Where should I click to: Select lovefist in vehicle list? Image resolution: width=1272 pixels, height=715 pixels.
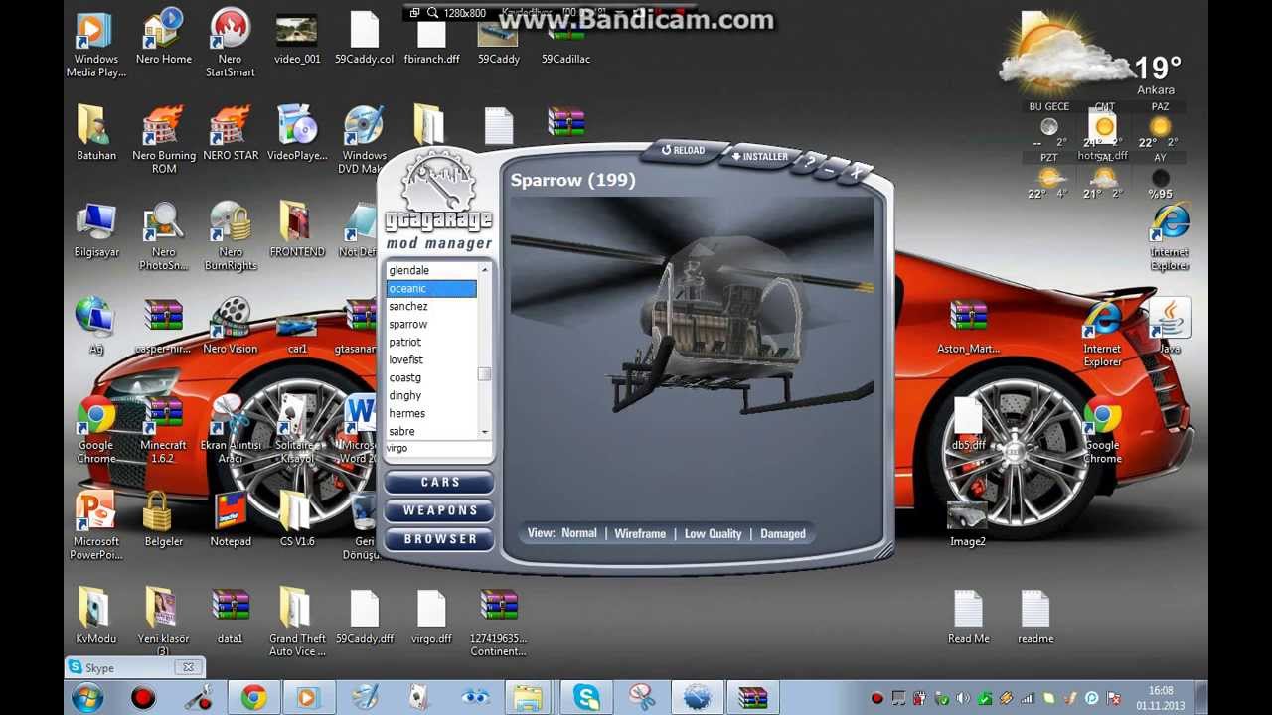[431, 359]
